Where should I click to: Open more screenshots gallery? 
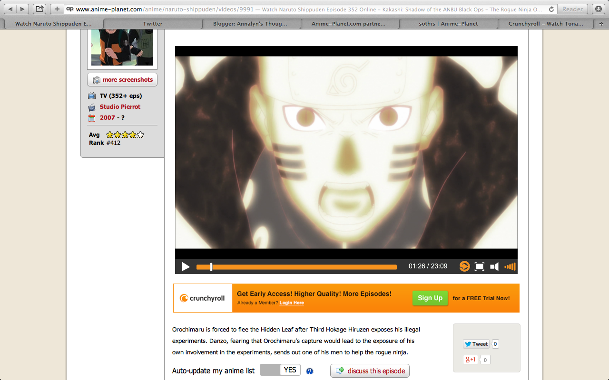pos(122,80)
